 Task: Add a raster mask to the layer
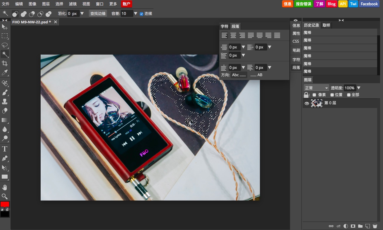click(x=353, y=226)
